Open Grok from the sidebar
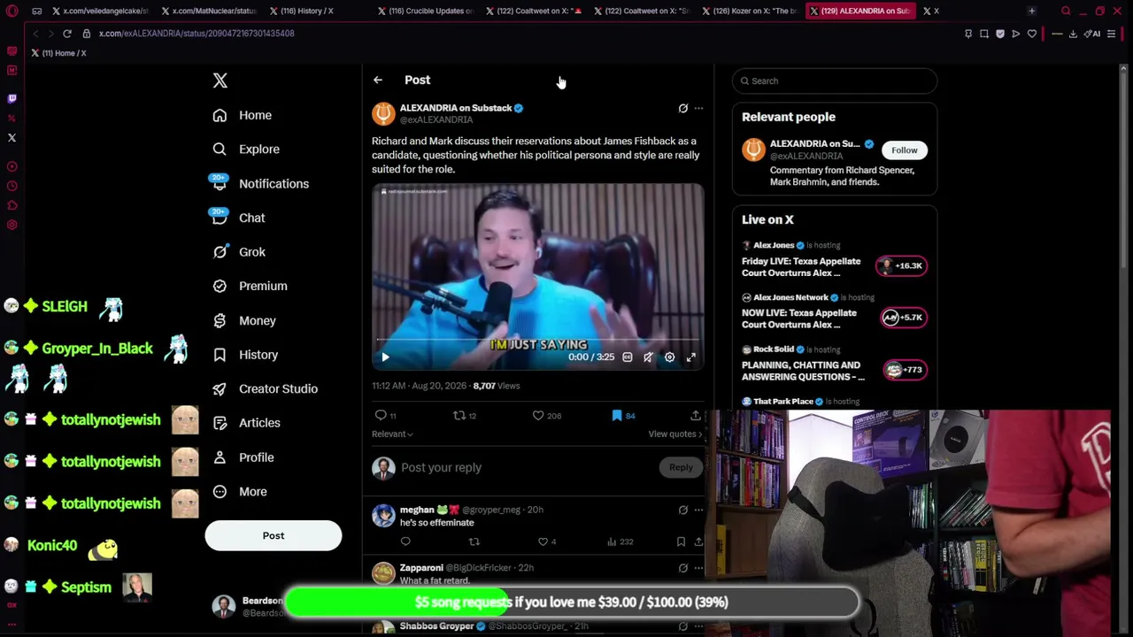Viewport: 1133px width, 637px height. click(x=239, y=252)
